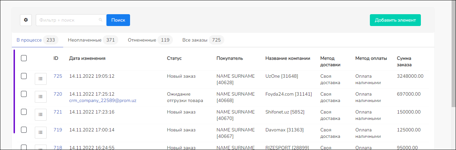Open order ID 725 link
Screen dimensions: 456x150
click(x=58, y=76)
